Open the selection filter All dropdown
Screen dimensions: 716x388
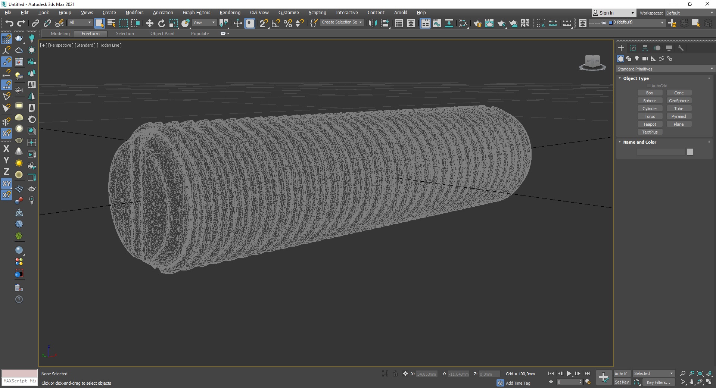click(x=80, y=22)
